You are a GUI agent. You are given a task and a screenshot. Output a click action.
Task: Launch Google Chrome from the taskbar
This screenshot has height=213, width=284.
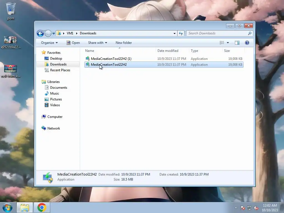(42, 208)
